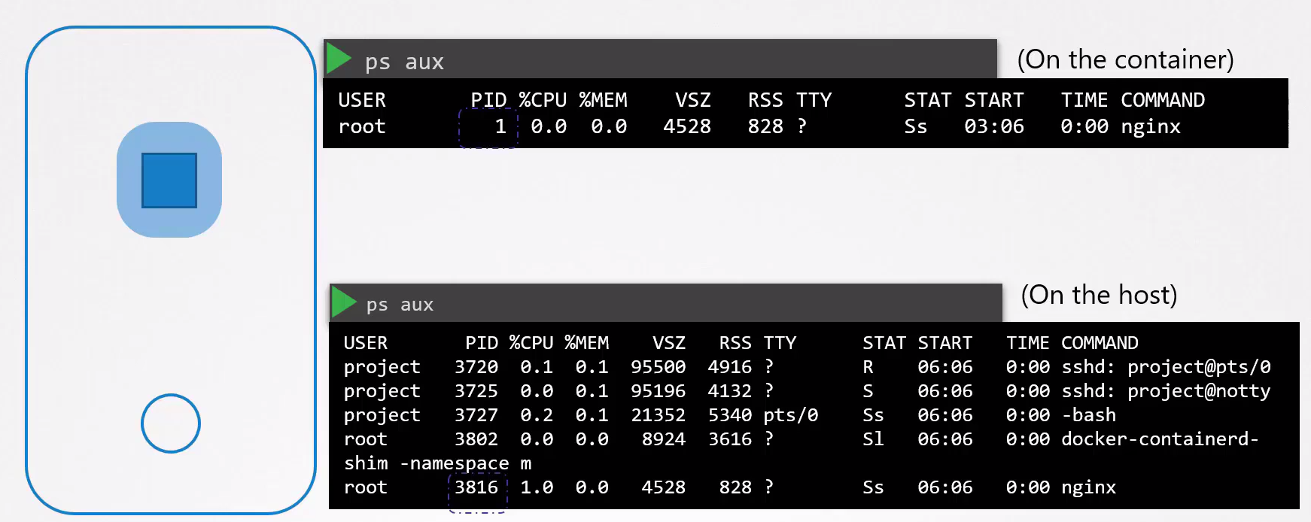Select nginx in the container process output
The height and width of the screenshot is (522, 1311).
1150,126
